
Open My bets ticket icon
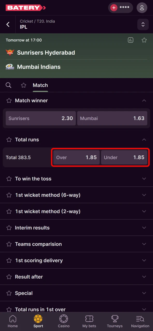[89, 321]
